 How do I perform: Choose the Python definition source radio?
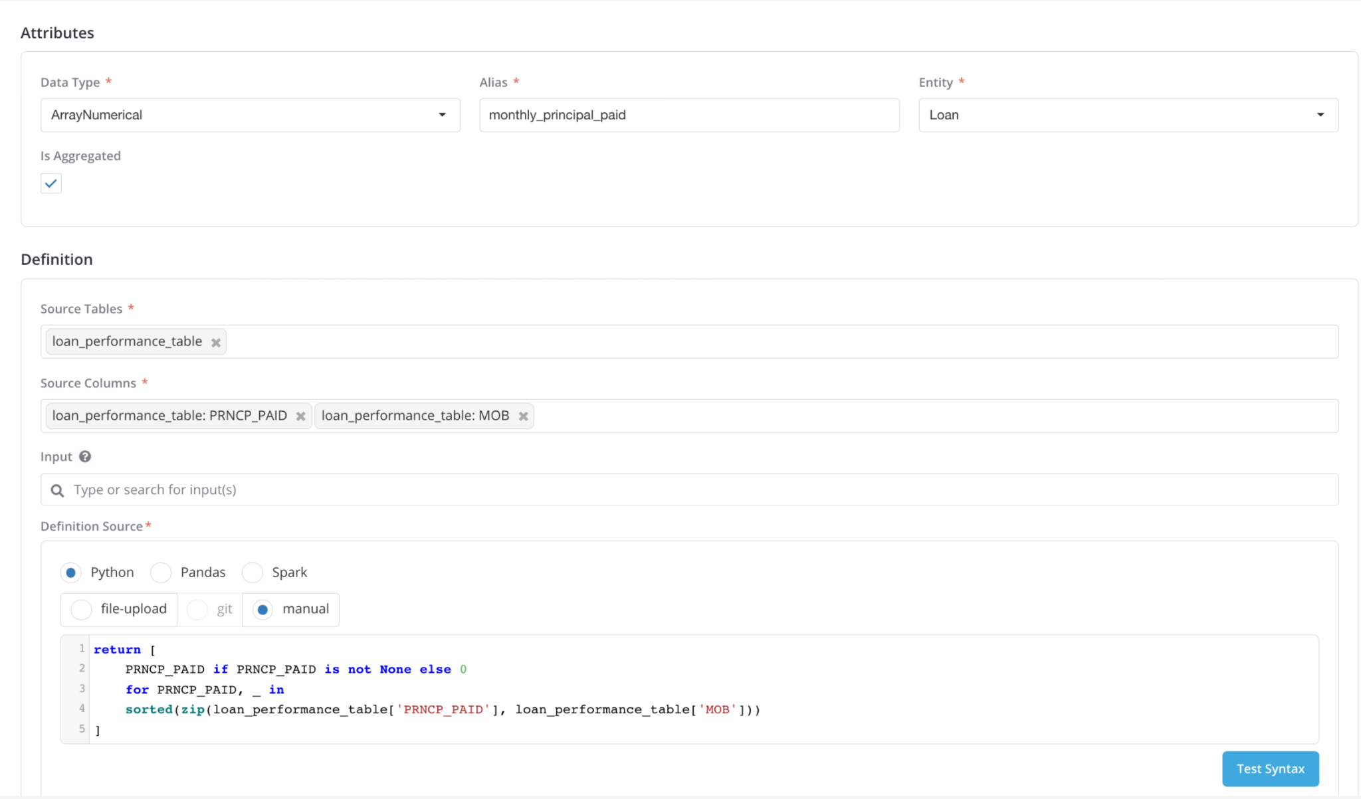click(71, 573)
